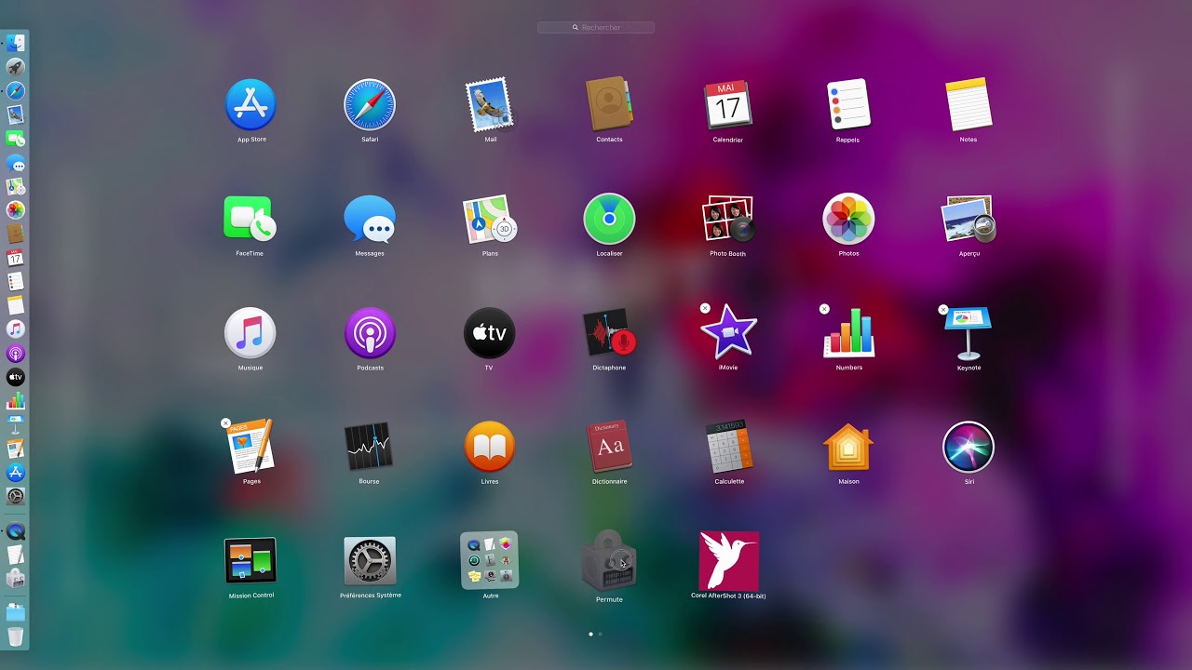The width and height of the screenshot is (1192, 670).
Task: Focus the Rechercher search field
Action: [x=596, y=28]
